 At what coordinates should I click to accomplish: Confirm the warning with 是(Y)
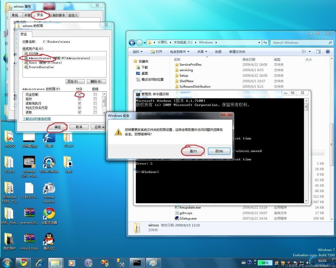[193, 151]
